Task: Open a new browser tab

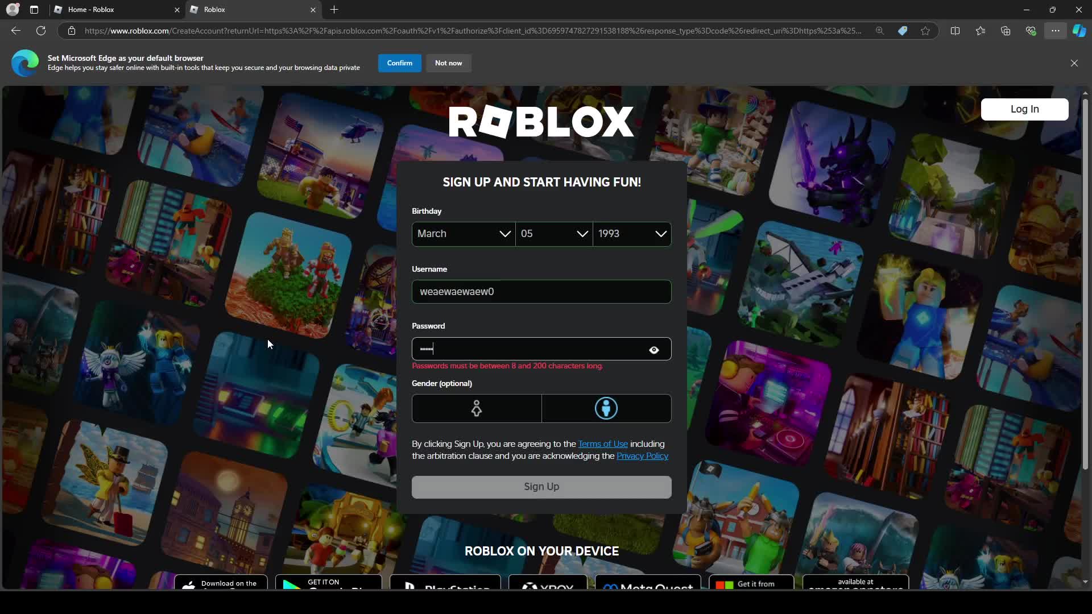Action: tap(334, 10)
